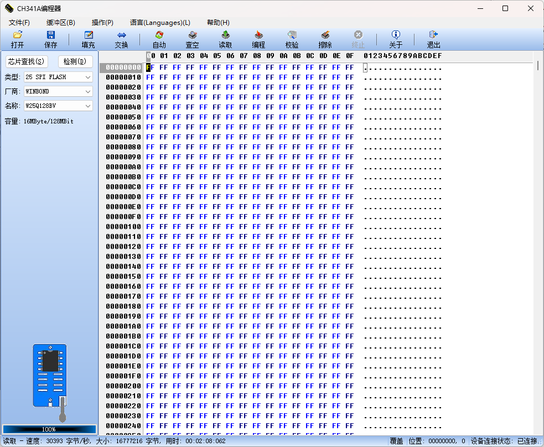Screen dimensions: 544x447
Task: Click address row 000000A0
Action: 123,167
